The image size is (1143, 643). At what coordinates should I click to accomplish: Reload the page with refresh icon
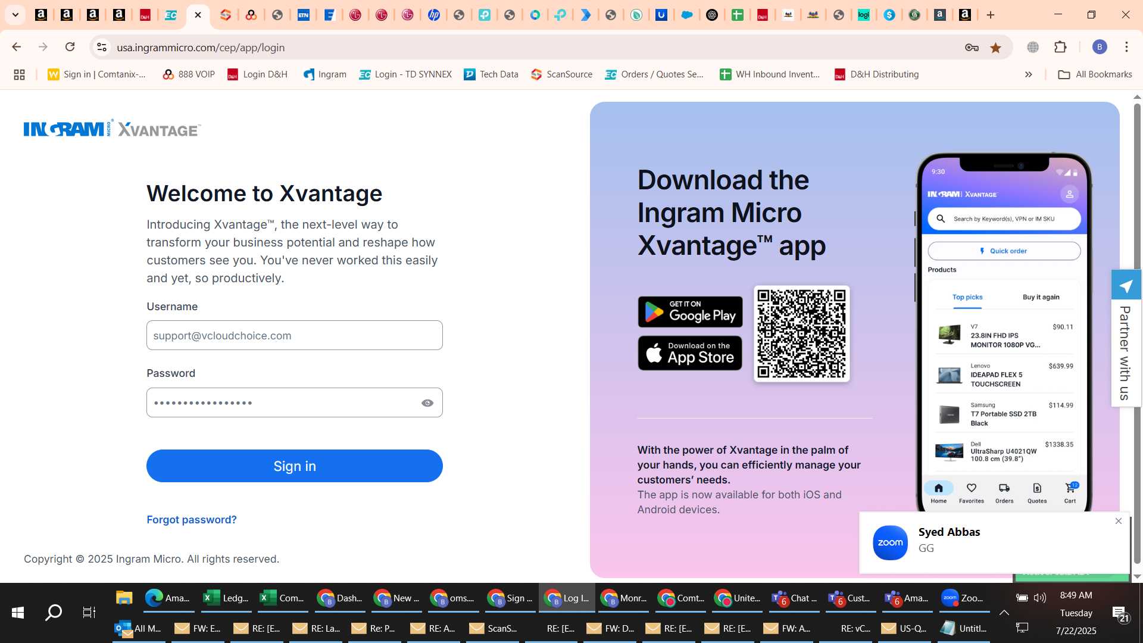[70, 47]
